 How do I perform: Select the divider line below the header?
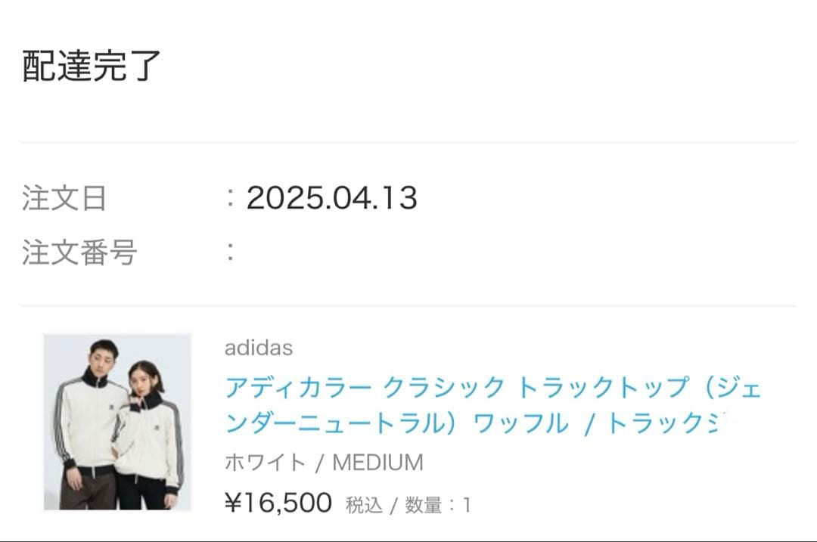click(x=408, y=142)
